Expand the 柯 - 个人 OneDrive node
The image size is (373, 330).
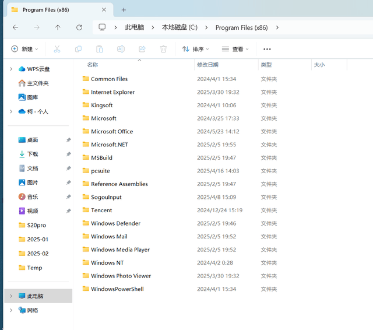coord(11,111)
